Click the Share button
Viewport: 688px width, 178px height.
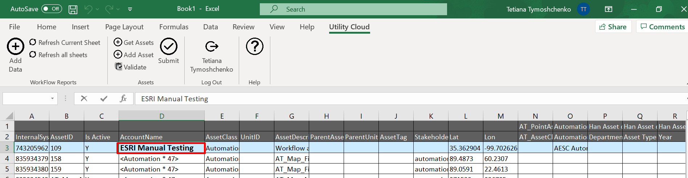pyautogui.click(x=613, y=27)
